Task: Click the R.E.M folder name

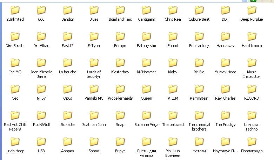Action: pos(173,98)
